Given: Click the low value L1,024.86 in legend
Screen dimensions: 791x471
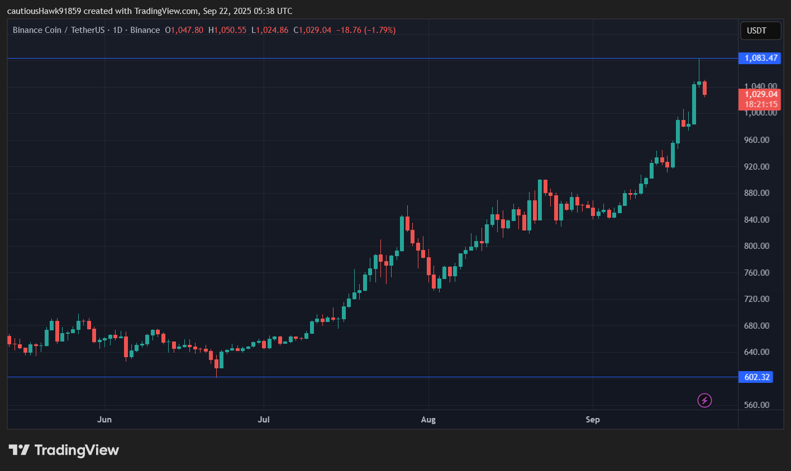Looking at the screenshot, I should click(270, 30).
